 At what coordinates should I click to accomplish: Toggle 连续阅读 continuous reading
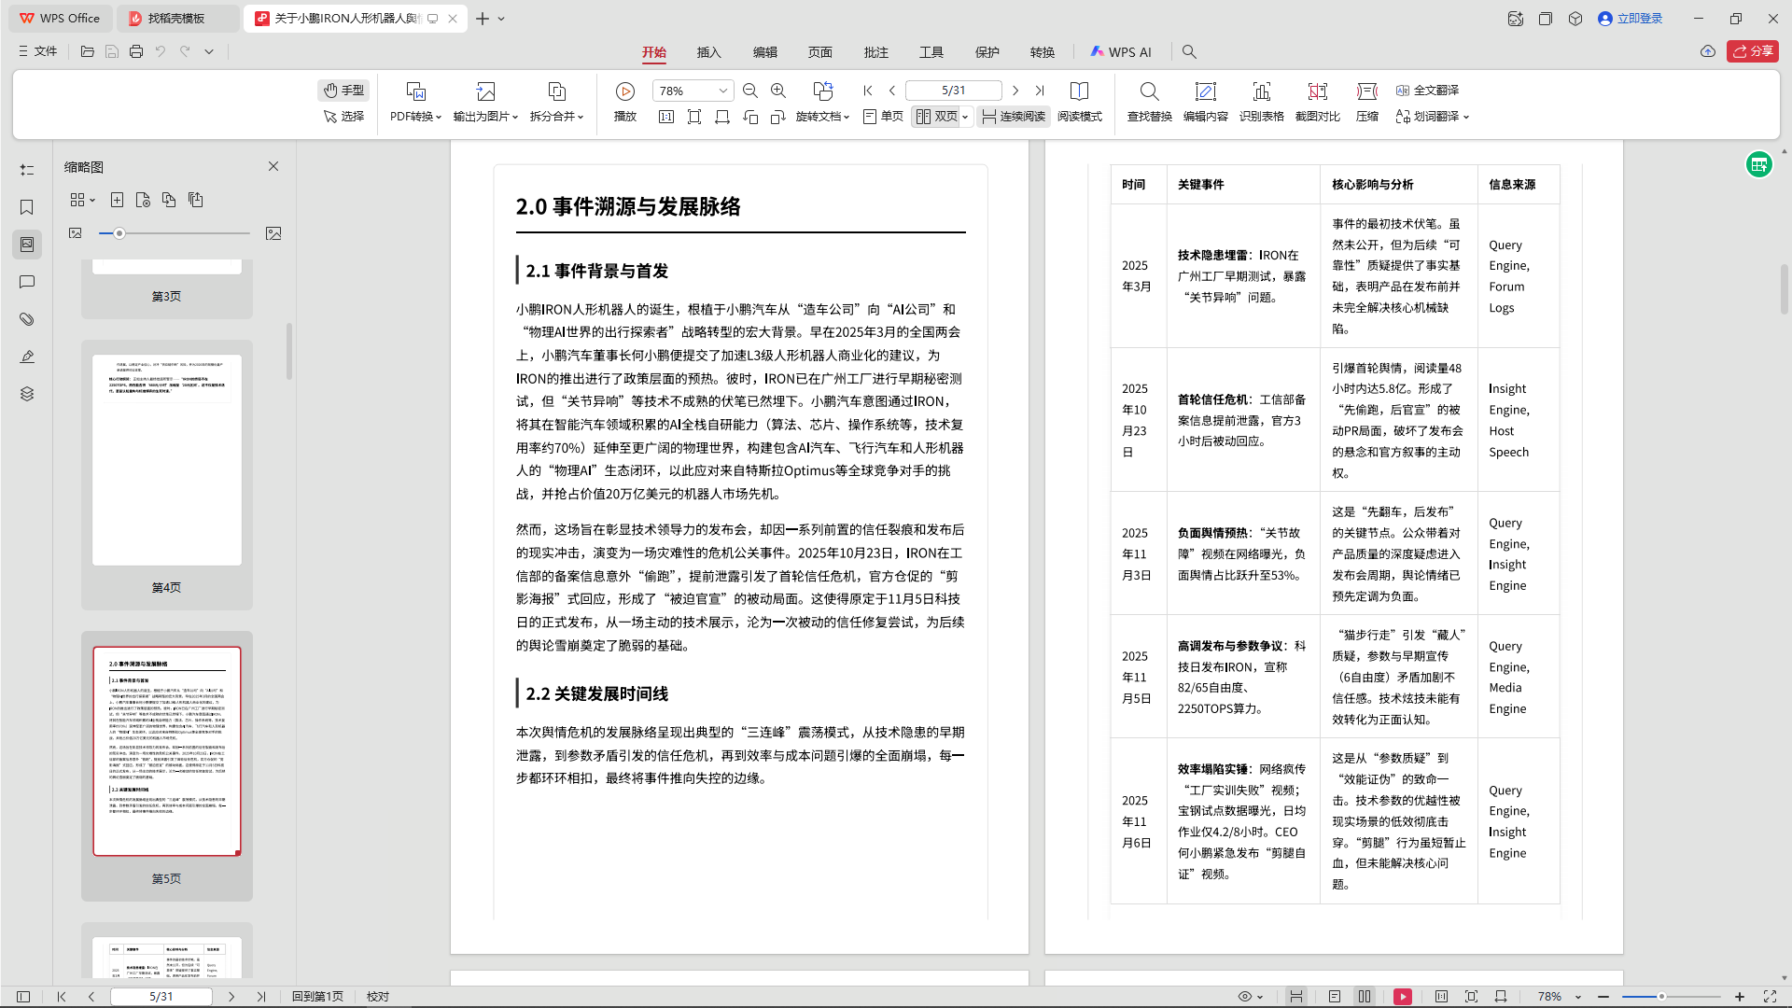coord(1014,117)
